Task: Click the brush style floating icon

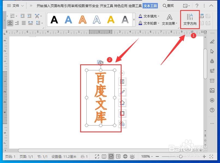Action: tap(122, 92)
